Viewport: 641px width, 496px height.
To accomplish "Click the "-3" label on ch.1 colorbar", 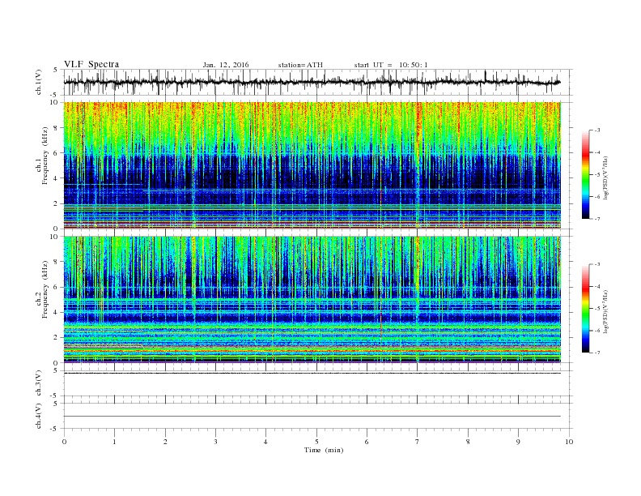I will tap(597, 130).
